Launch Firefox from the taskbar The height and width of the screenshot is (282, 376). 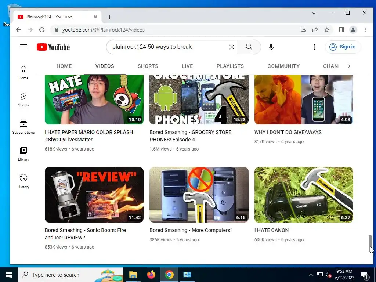point(151,275)
